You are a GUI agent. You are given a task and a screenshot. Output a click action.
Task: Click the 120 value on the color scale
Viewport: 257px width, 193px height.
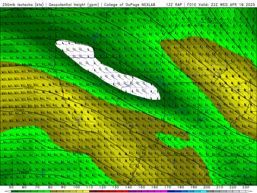coord(102,187)
